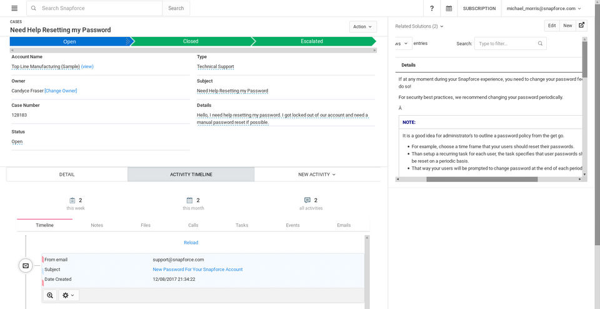Expand the Related Solutions (2) dropdown
600x309 pixels.
point(419,26)
